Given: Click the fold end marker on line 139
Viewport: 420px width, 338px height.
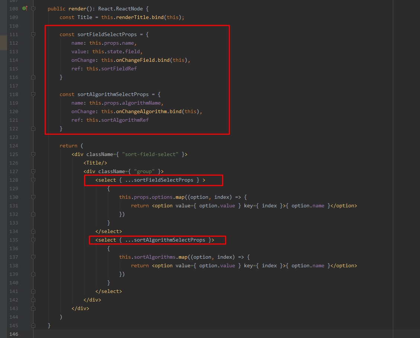Looking at the screenshot, I should click(x=33, y=274).
